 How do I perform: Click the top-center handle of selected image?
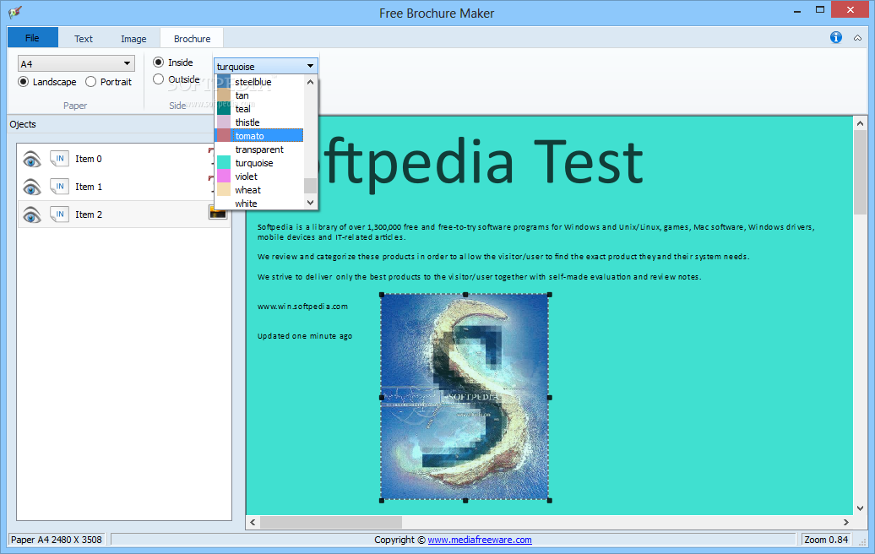[465, 295]
